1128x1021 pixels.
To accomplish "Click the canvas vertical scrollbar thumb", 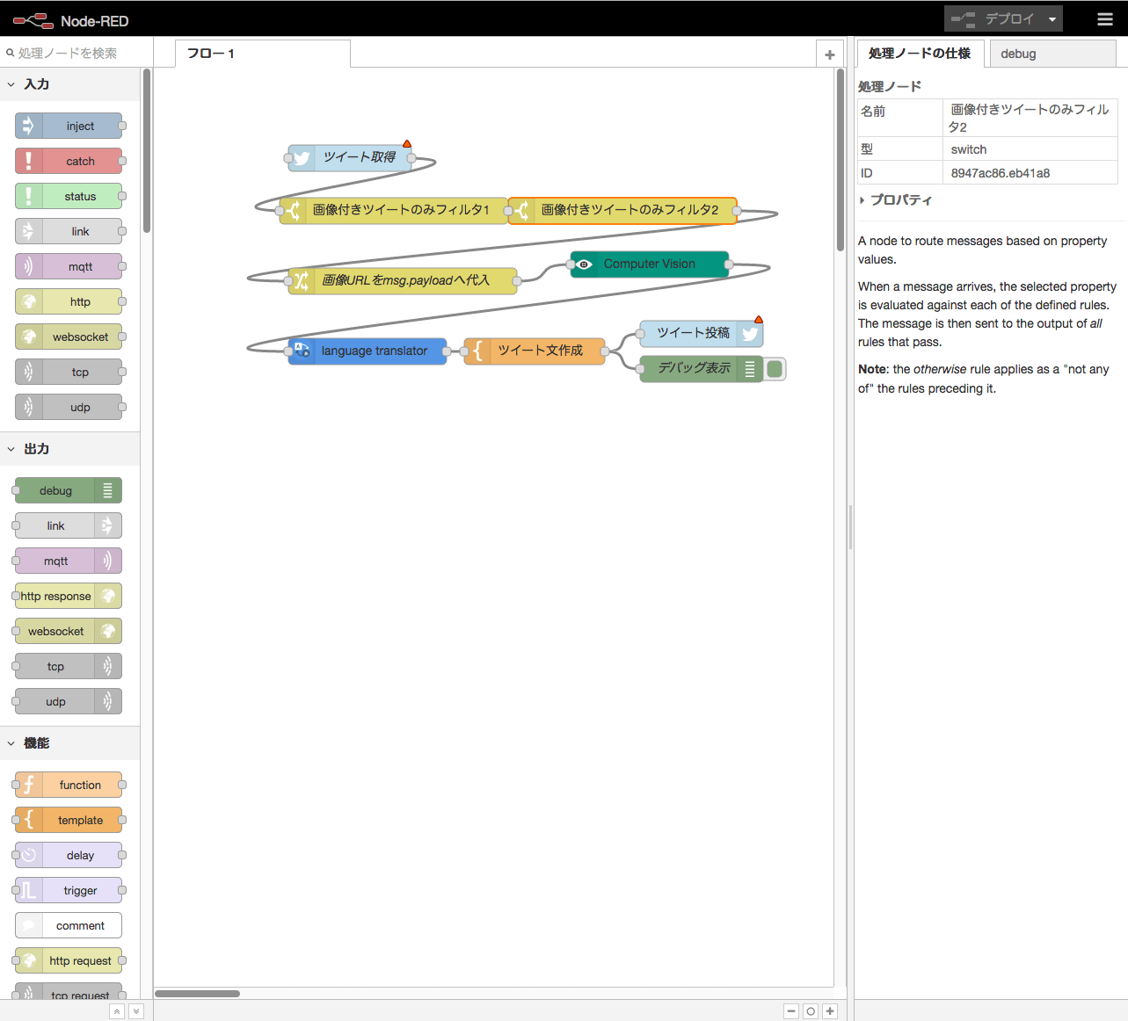I will point(841,160).
